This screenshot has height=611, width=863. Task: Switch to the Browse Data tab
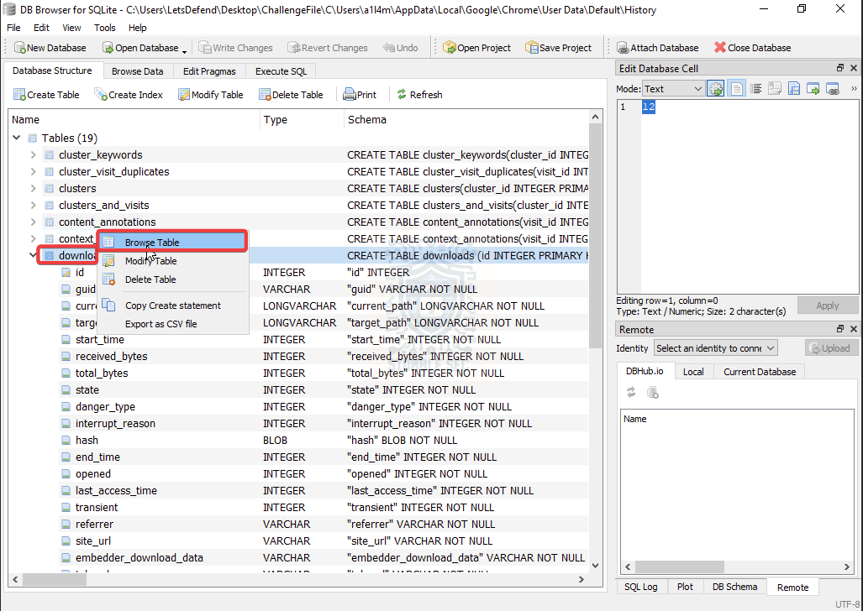pos(138,71)
